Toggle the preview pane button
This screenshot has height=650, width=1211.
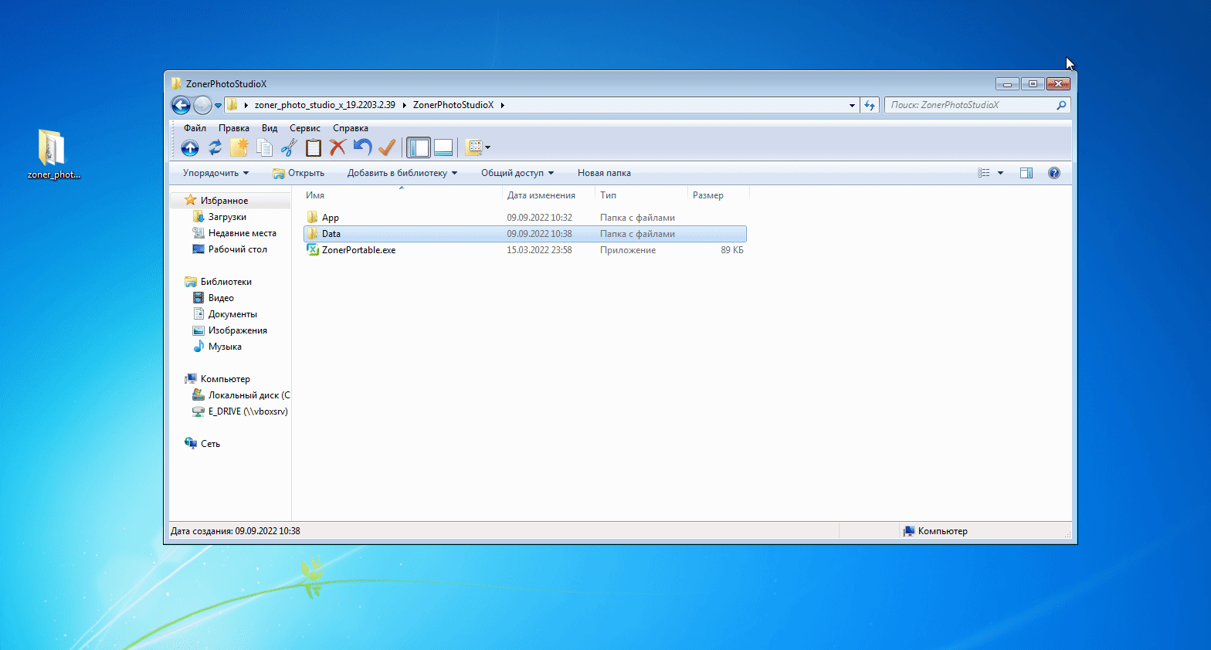click(x=1026, y=173)
